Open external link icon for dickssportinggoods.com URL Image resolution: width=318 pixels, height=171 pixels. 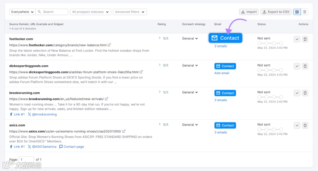(x=141, y=72)
